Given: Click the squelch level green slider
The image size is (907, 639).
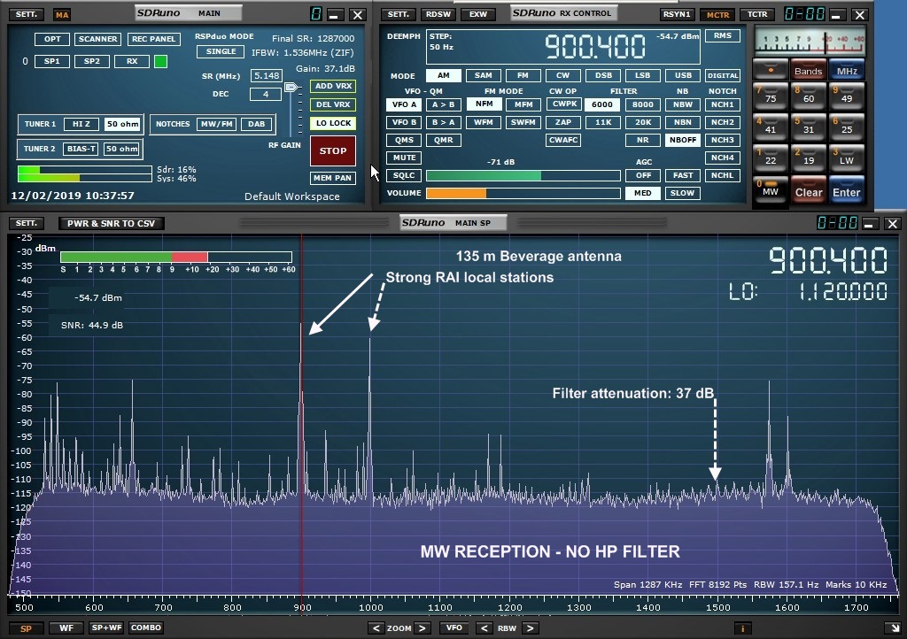Looking at the screenshot, I should point(523,175).
